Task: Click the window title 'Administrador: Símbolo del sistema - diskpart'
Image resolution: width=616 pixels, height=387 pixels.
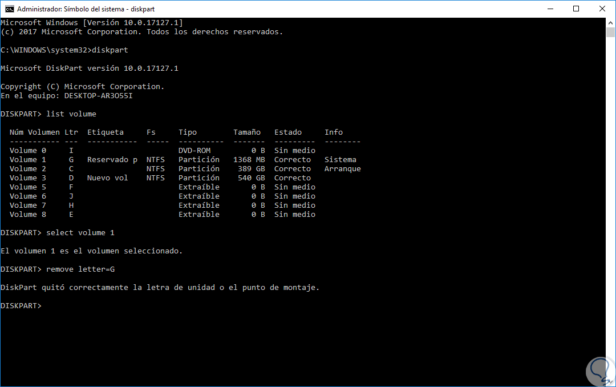Action: coord(86,9)
